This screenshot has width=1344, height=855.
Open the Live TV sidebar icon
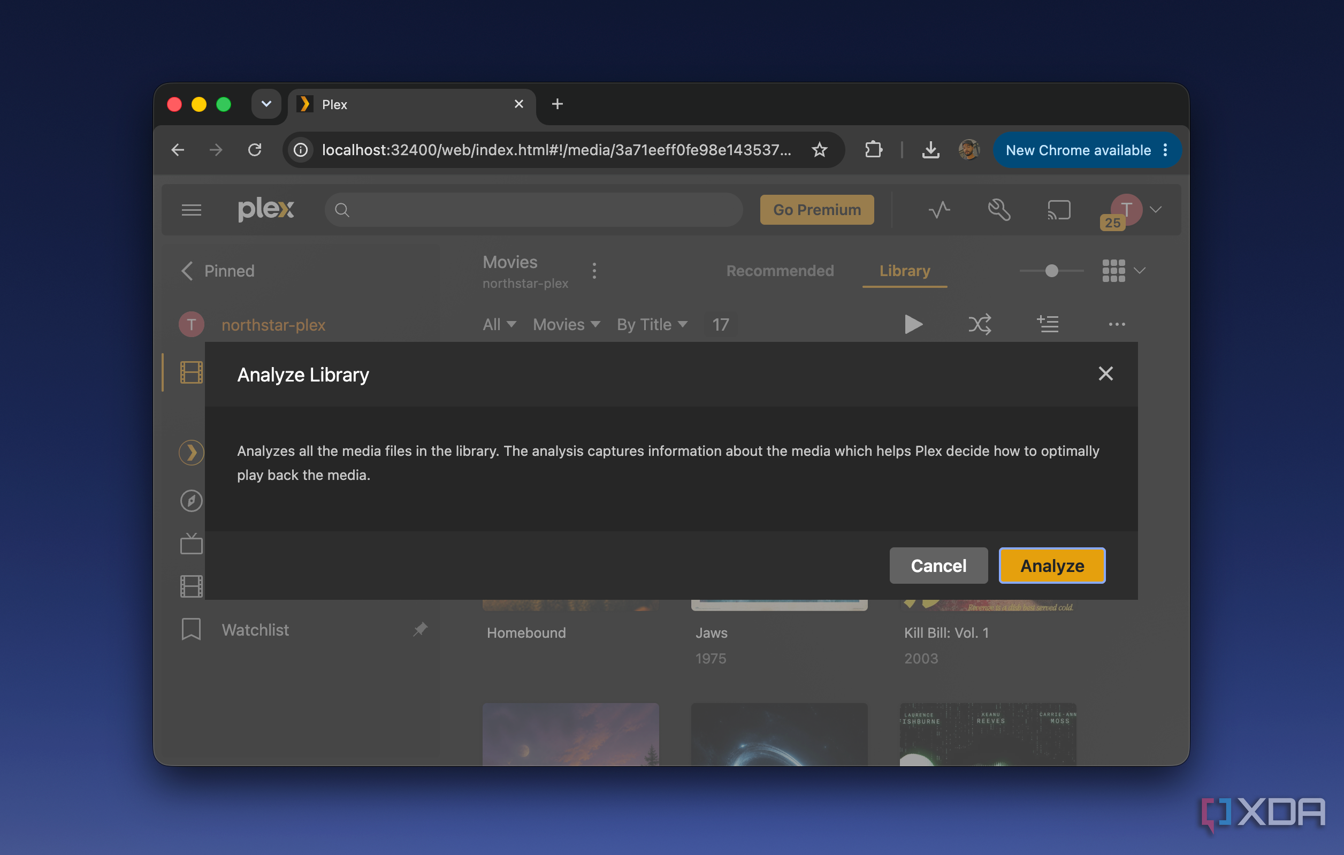pyautogui.click(x=191, y=544)
